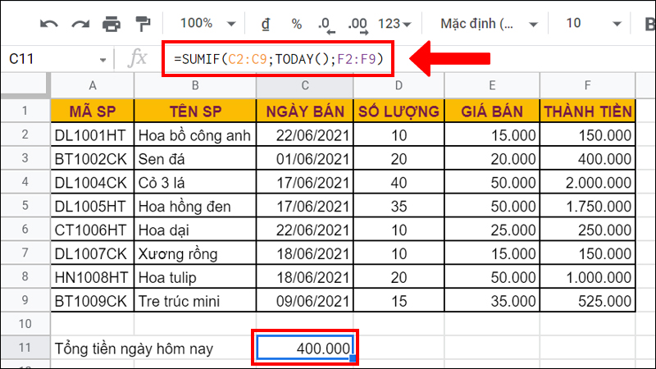
Task: Click the Decrease decimal places icon
Action: click(326, 23)
